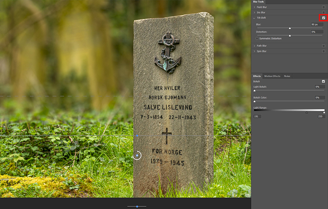
Task: Click the Distortion slider handle
Action: coord(290,35)
